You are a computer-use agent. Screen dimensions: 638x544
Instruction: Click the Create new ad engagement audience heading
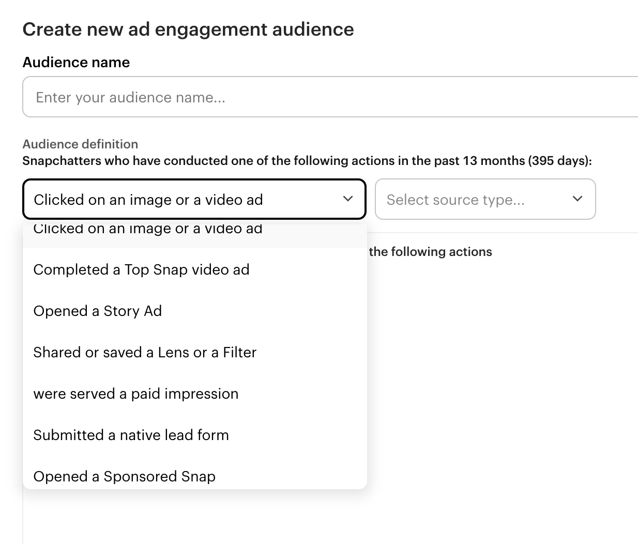pos(188,29)
